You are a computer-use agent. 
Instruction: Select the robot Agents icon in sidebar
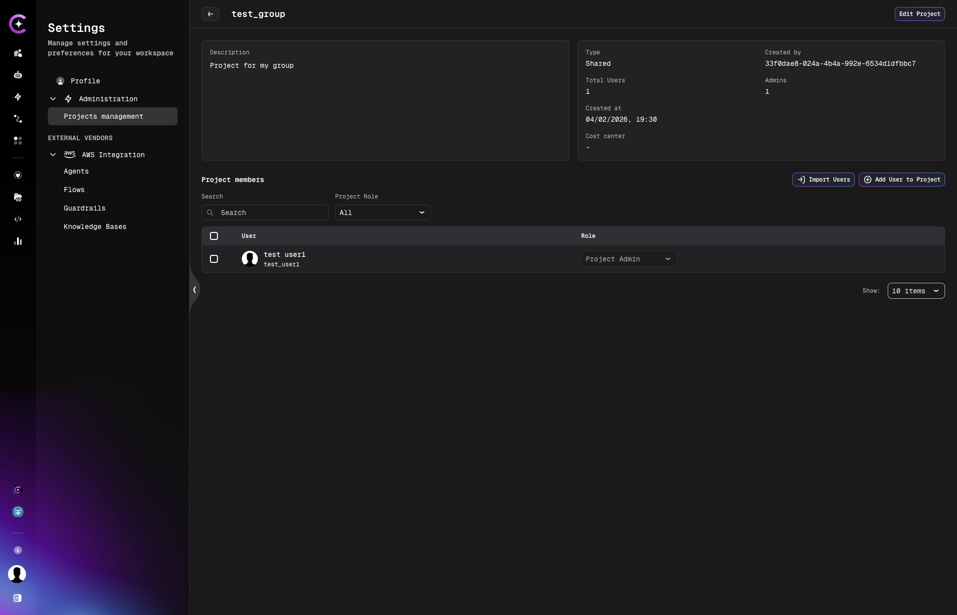pos(18,75)
